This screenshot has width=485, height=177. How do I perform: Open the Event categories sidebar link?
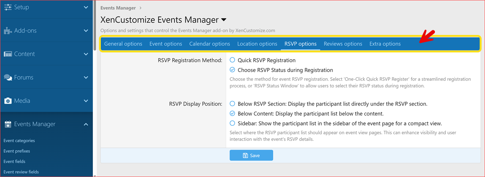point(19,141)
